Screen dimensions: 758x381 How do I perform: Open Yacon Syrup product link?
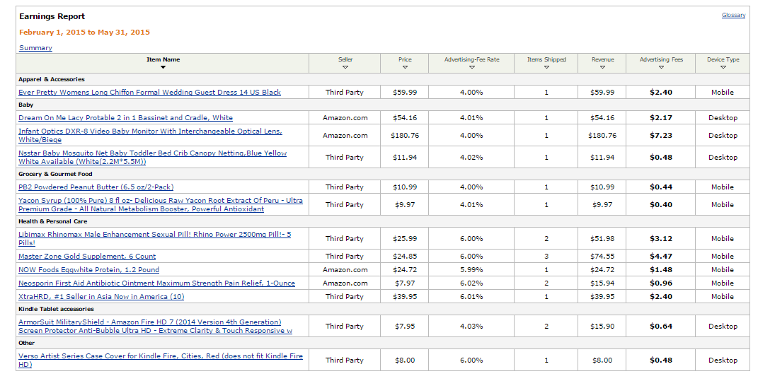(161, 205)
